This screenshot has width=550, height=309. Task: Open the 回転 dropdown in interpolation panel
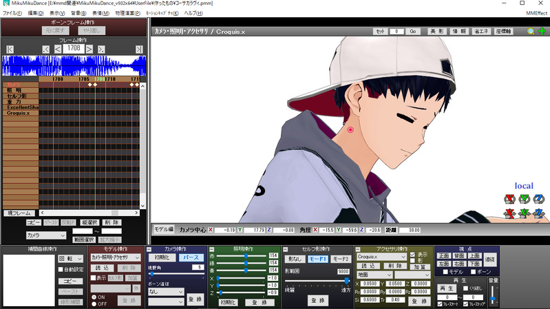71,259
